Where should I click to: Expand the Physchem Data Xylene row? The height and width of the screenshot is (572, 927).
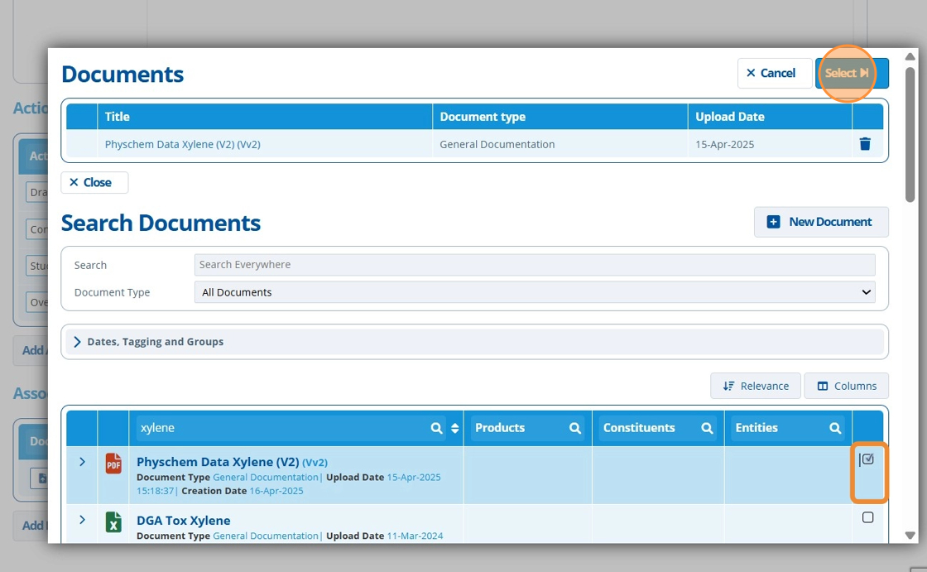(x=82, y=461)
